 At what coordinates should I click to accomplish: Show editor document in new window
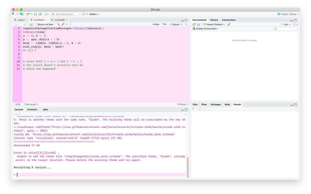pos(25,24)
